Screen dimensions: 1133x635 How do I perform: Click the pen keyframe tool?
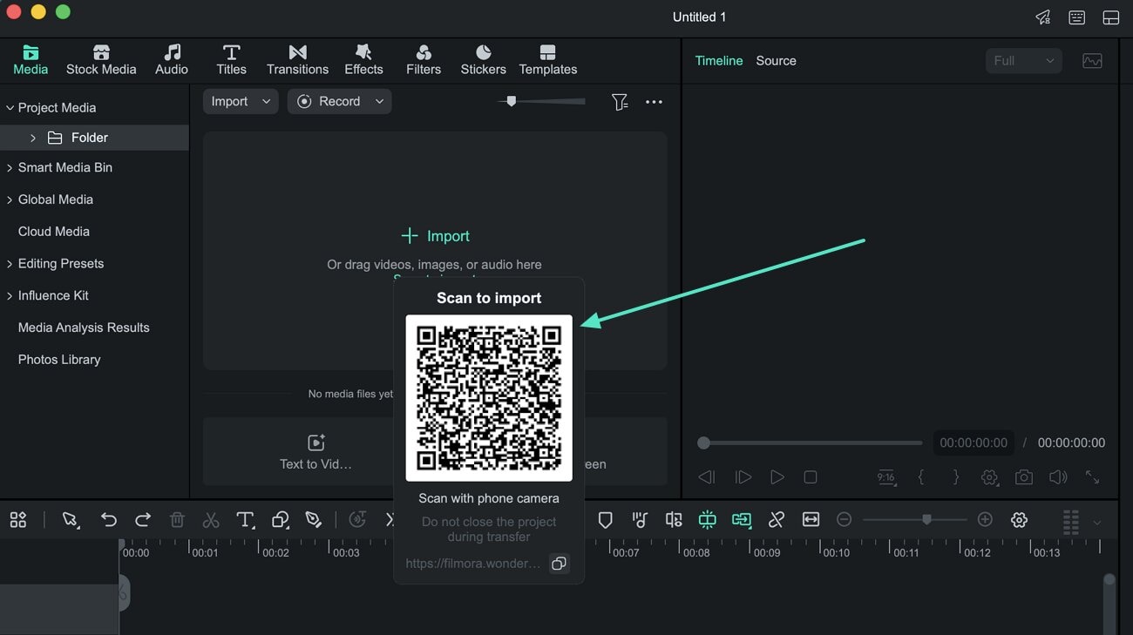[314, 520]
